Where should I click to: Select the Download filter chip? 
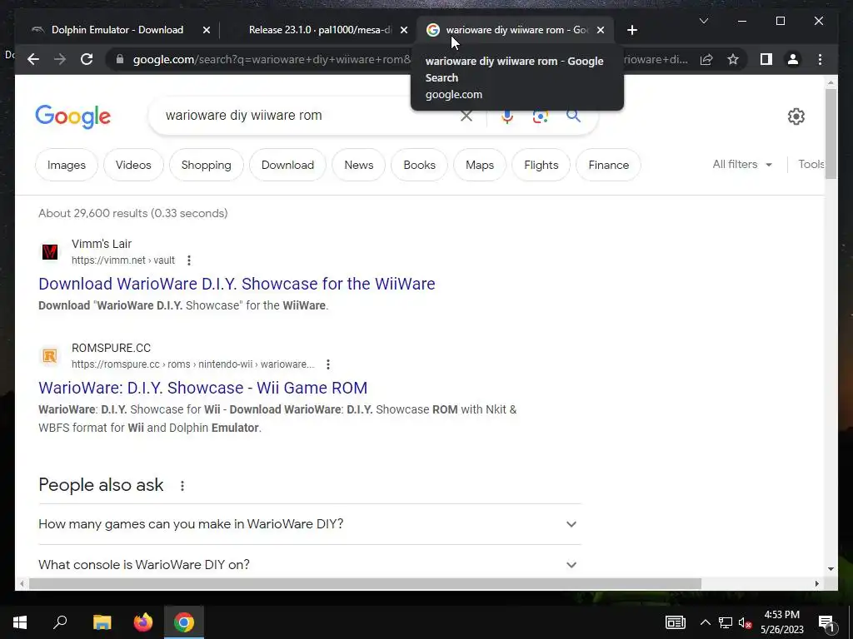coord(287,165)
